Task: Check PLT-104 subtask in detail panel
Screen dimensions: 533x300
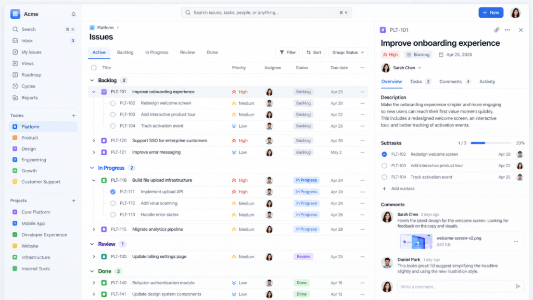Action: [384, 177]
